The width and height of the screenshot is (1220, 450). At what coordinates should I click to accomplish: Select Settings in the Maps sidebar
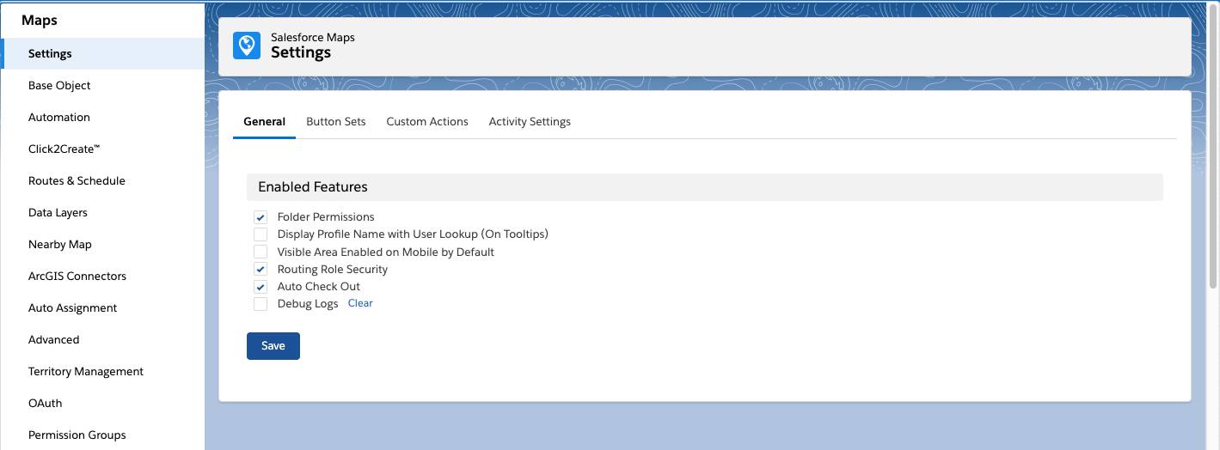tap(102, 53)
